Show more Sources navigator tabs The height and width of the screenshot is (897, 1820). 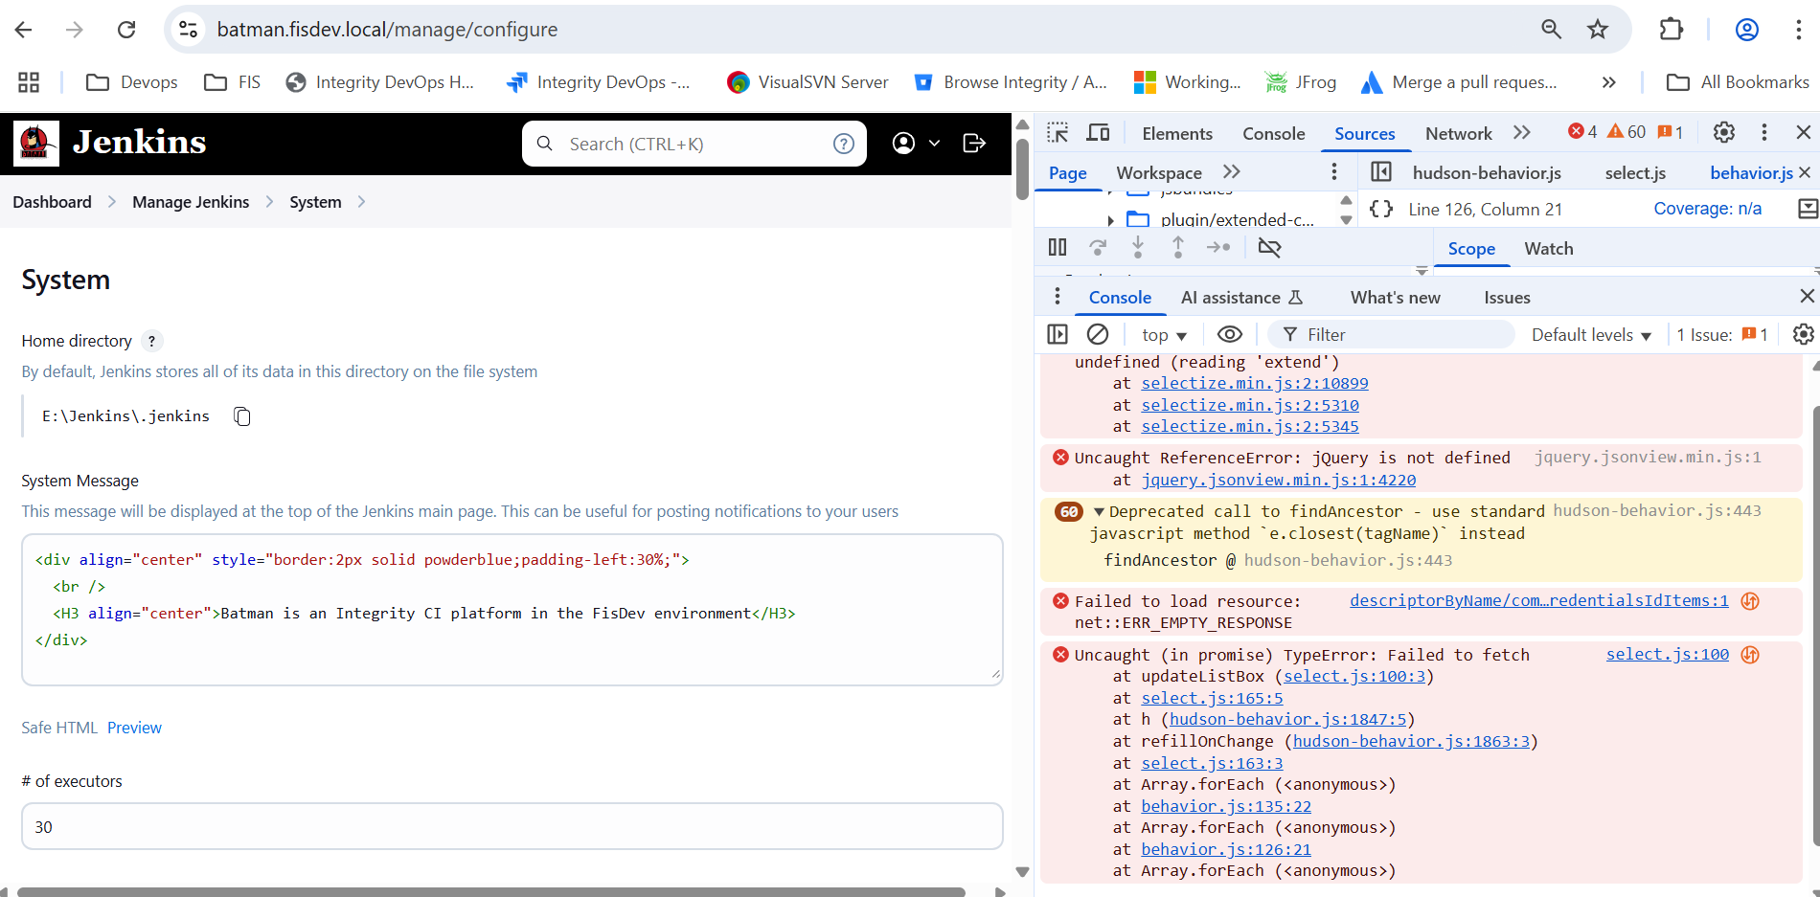(1232, 172)
